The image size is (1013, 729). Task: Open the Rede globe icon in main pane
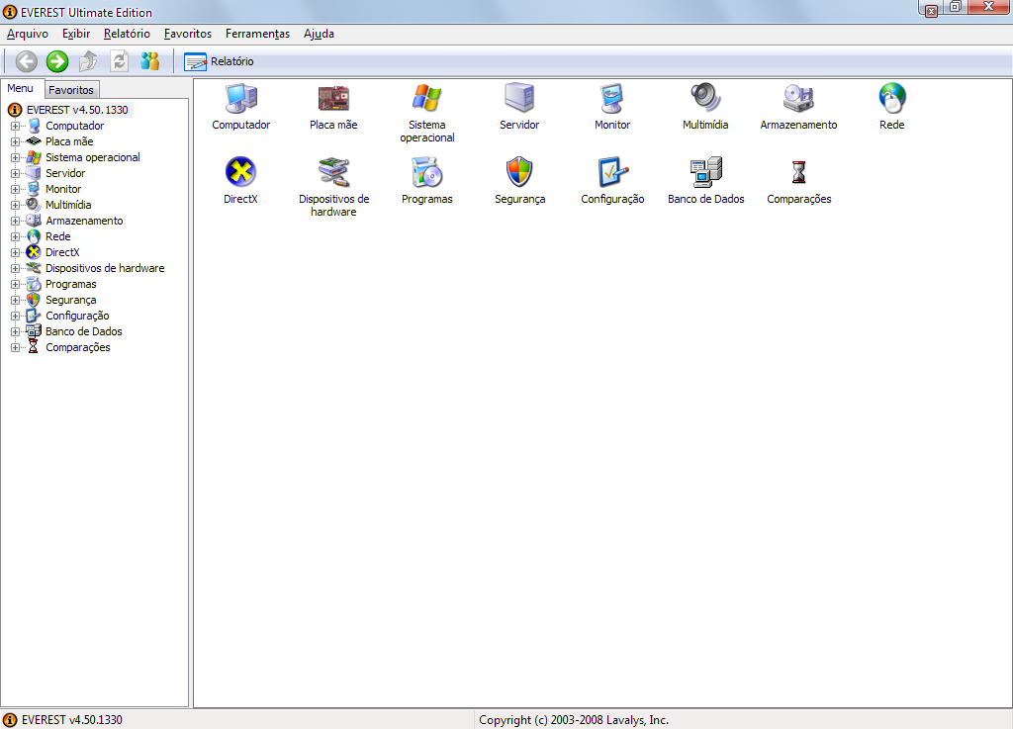point(892,98)
